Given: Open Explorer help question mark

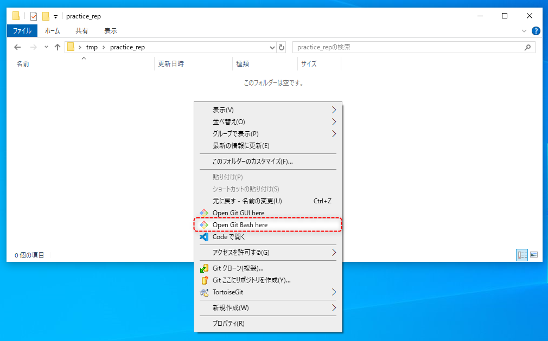Looking at the screenshot, I should pyautogui.click(x=536, y=31).
